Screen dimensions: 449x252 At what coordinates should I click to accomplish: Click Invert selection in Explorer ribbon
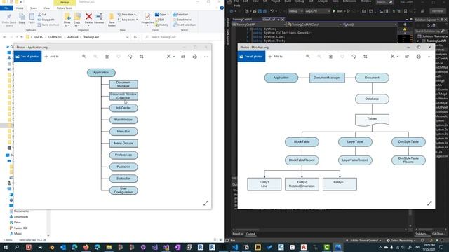[184, 25]
